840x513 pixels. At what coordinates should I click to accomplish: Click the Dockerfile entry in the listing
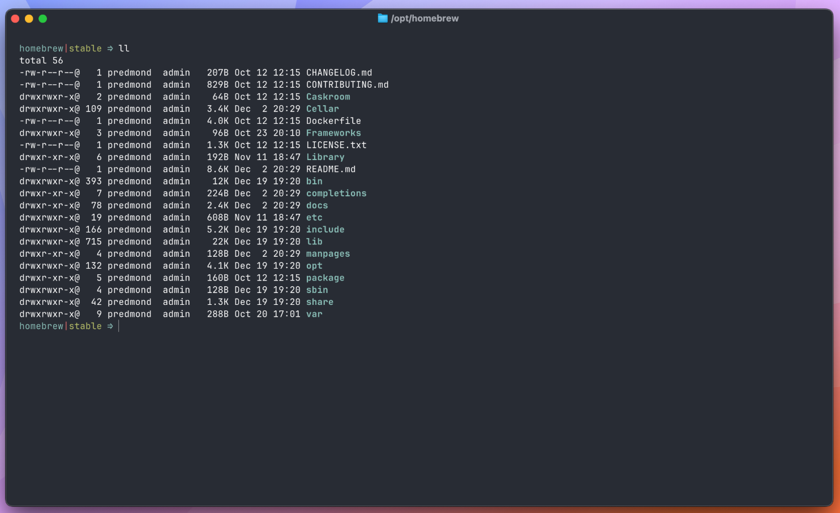click(x=333, y=121)
